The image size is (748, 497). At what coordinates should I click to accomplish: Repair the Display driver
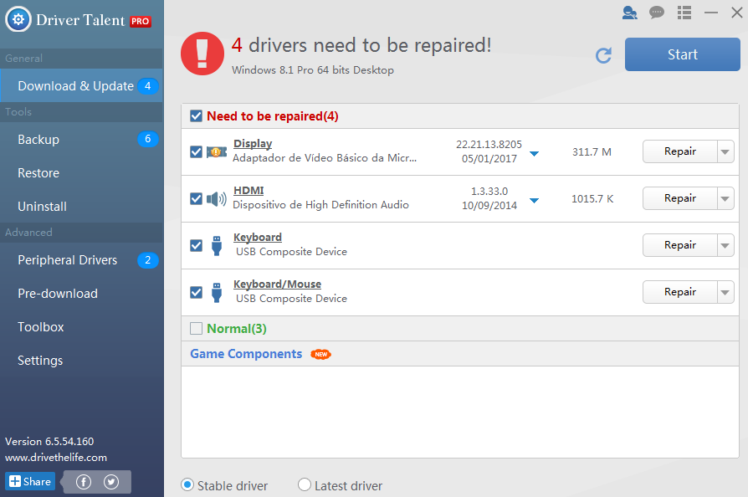(x=679, y=151)
